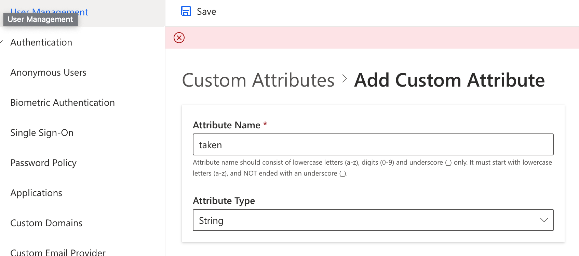Focus the Attribute Name input field
The width and height of the screenshot is (579, 256).
pos(373,144)
